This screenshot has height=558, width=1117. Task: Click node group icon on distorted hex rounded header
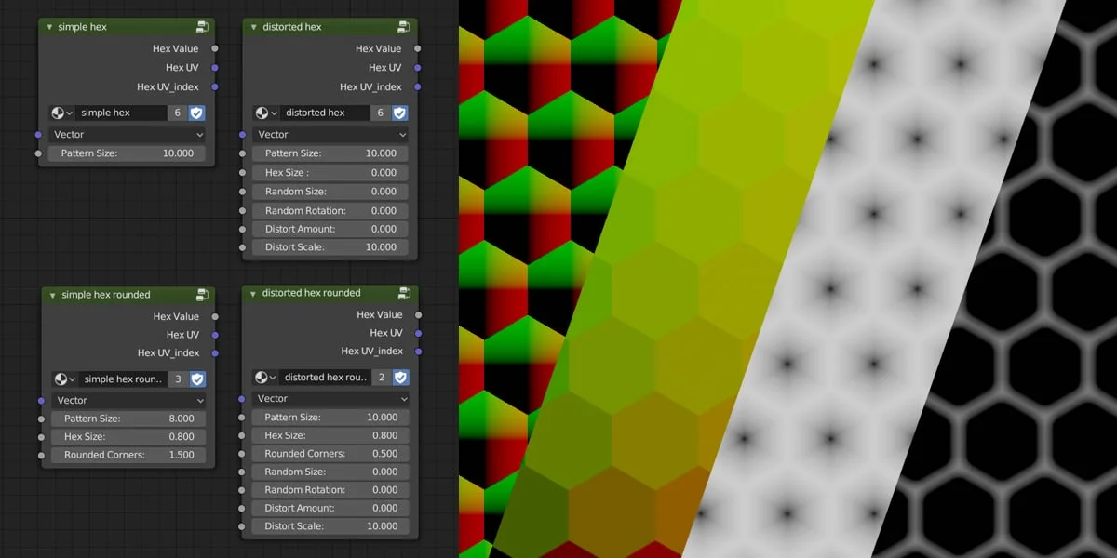pos(404,292)
